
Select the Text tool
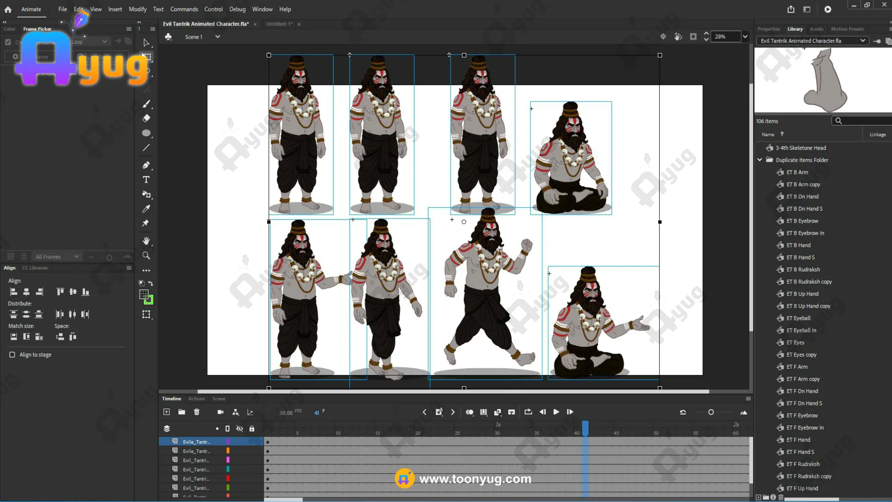pos(146,180)
